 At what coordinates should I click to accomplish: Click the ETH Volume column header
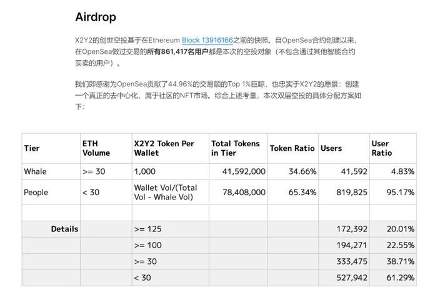tap(106, 148)
